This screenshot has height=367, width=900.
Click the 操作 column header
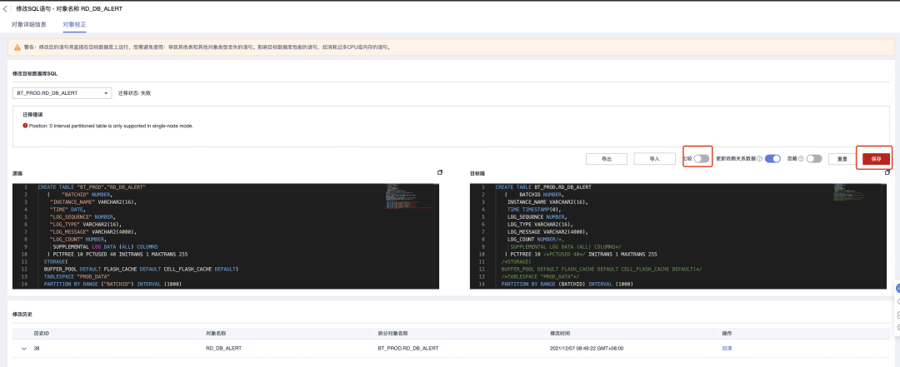(727, 333)
